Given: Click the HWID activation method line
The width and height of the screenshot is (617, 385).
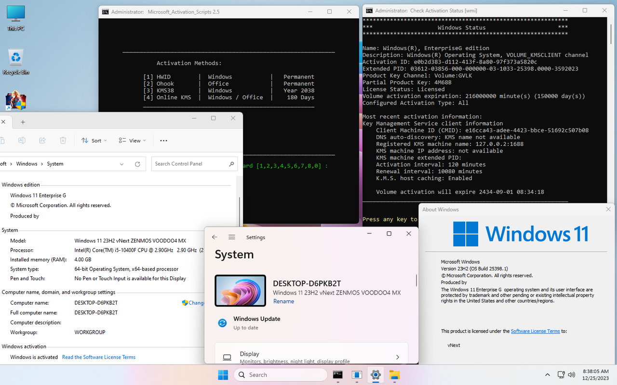Looking at the screenshot, I should 228,77.
